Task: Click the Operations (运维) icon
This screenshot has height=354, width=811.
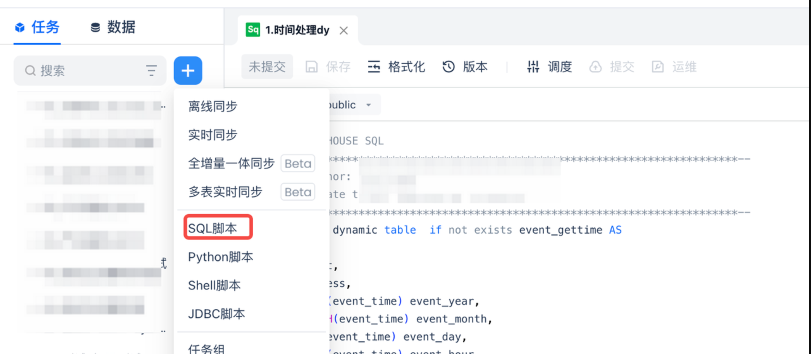Action: point(658,67)
